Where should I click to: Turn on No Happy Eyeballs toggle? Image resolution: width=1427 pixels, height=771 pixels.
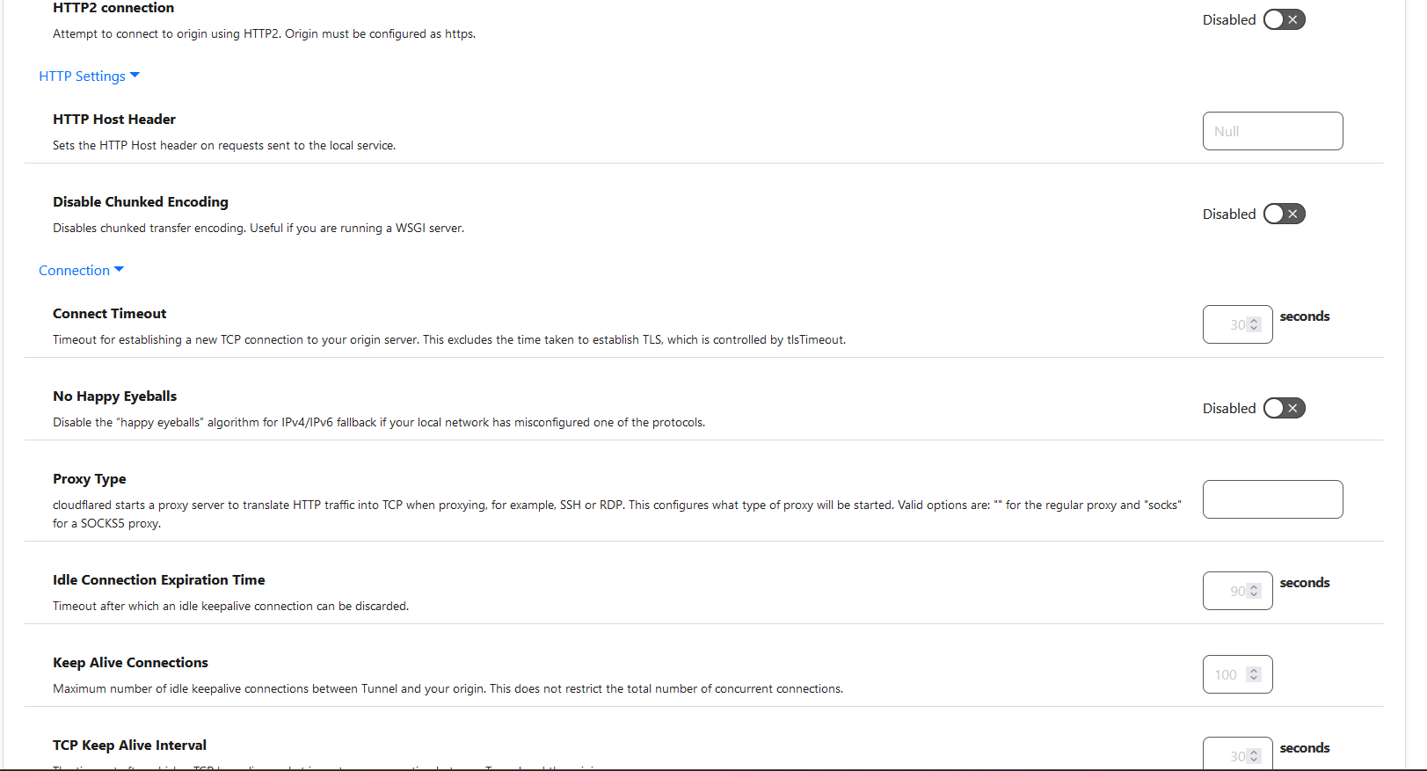[1284, 408]
